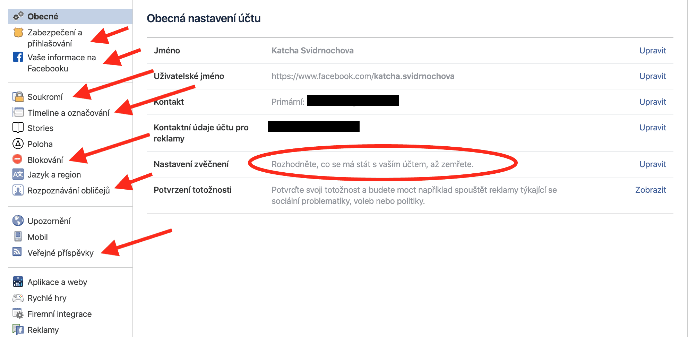
Task: Go to Aplikace a weby
Action: (57, 282)
